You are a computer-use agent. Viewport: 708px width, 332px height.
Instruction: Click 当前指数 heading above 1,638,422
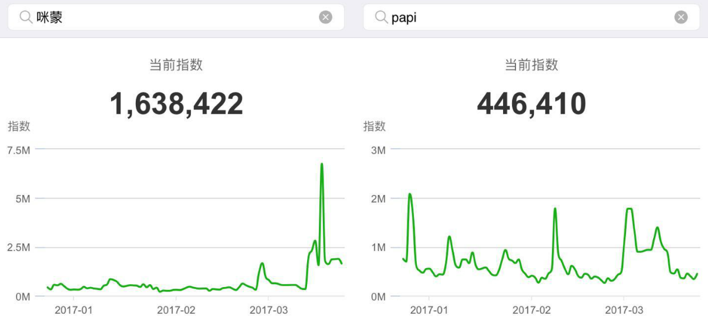[176, 65]
